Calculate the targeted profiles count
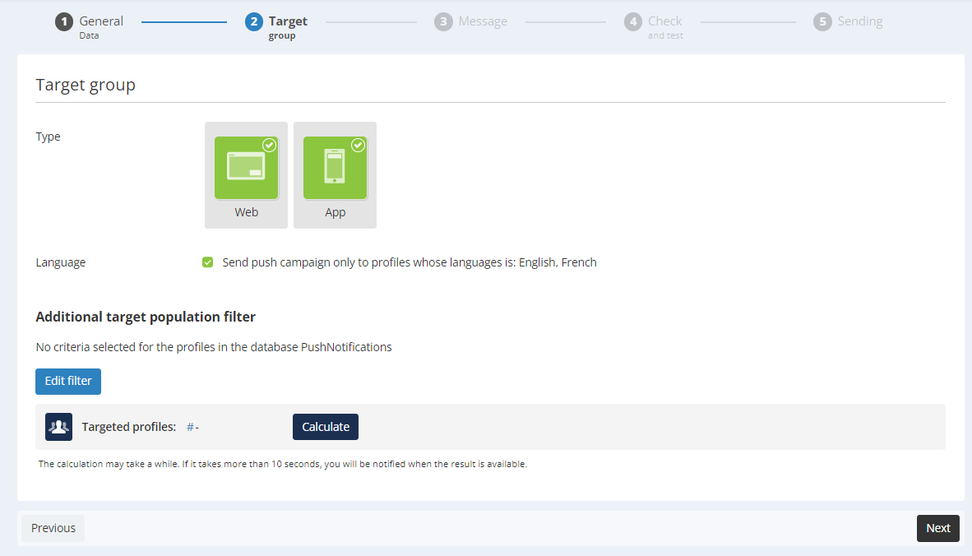The height and width of the screenshot is (556, 972). (x=326, y=427)
